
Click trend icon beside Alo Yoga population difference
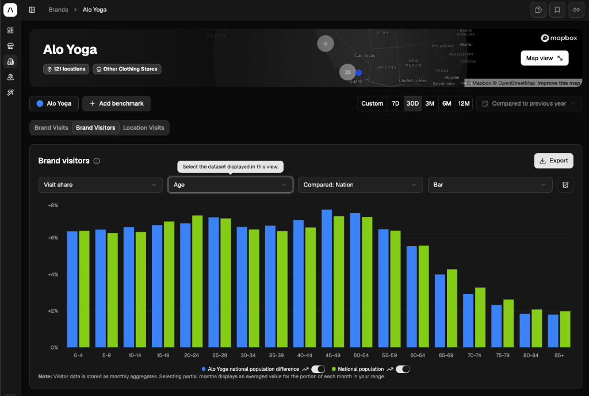(x=305, y=369)
